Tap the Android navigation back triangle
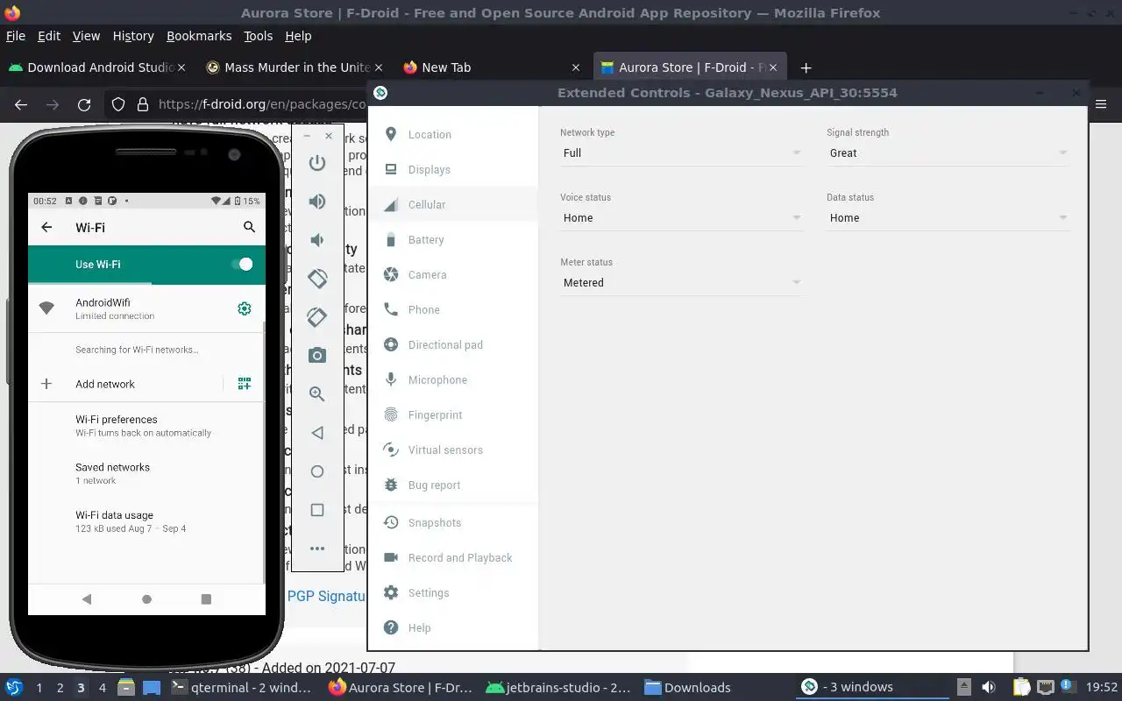 (86, 599)
